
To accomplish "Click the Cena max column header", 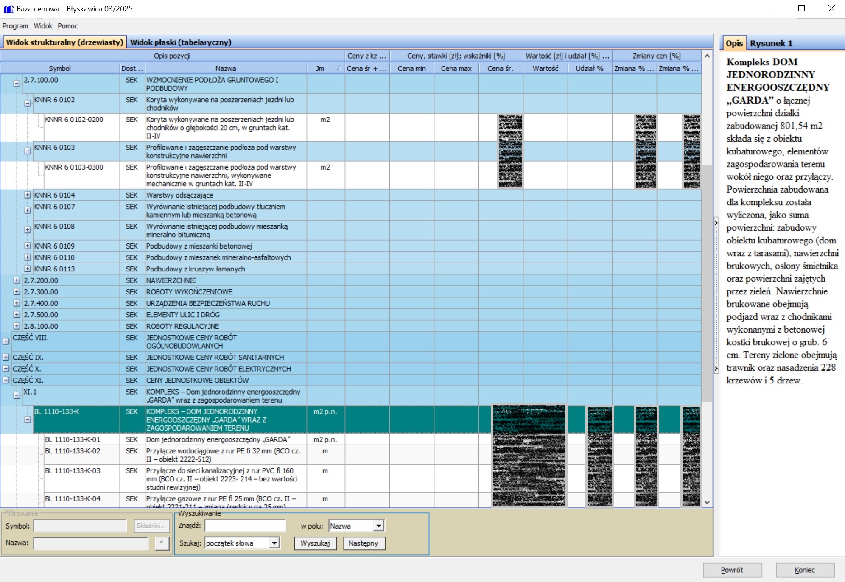I will click(x=456, y=68).
